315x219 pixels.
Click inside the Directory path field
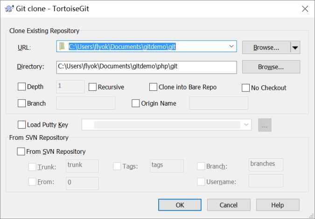[x=147, y=67]
